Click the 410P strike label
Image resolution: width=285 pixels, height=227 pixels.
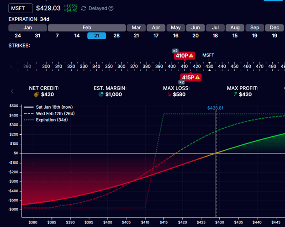pyautogui.click(x=181, y=55)
